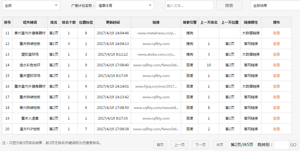
Task: Select keyword 贵州拼装地板
Action: point(30,107)
